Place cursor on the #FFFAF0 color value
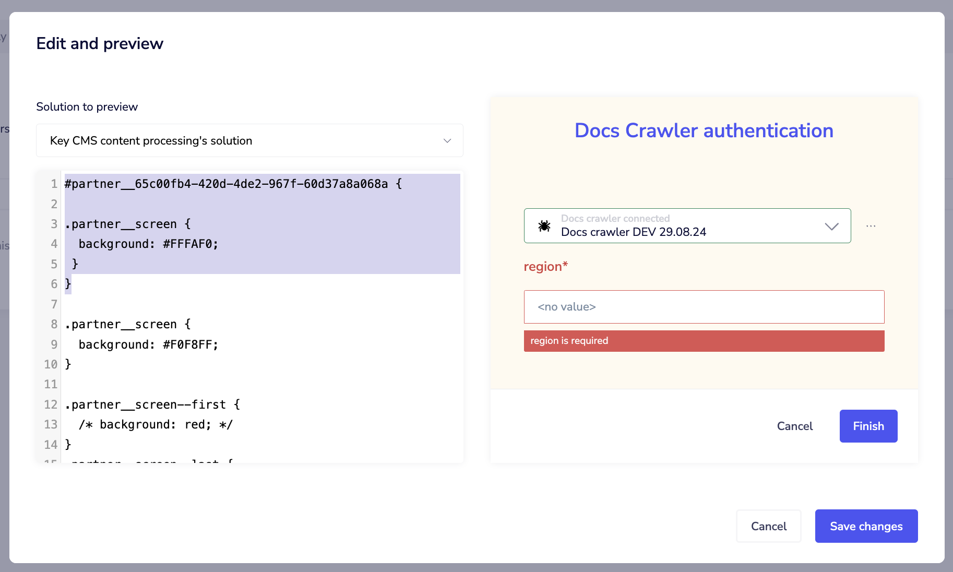Viewport: 953px width, 572px height. 190,244
